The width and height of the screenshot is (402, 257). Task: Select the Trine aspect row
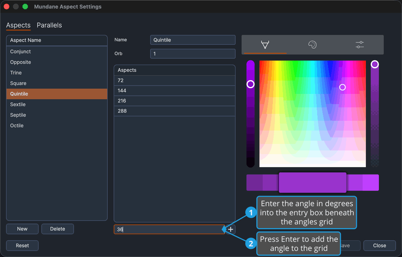pyautogui.click(x=57, y=73)
